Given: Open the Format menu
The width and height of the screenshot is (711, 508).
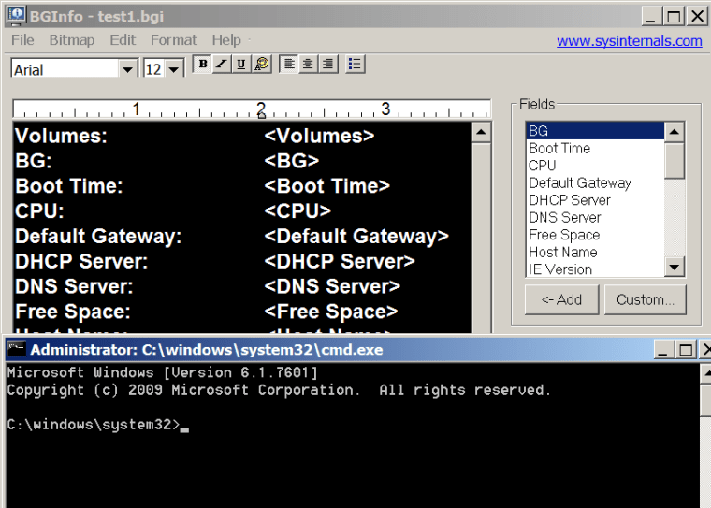Looking at the screenshot, I should pyautogui.click(x=174, y=40).
